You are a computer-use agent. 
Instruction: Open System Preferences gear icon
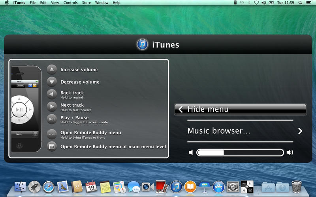(x=233, y=187)
